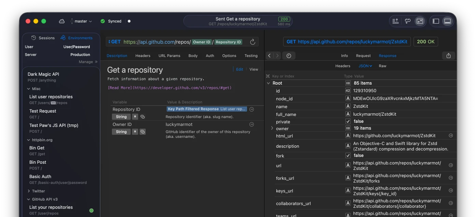The height and width of the screenshot is (217, 476).
Task: Click the Sessions clock icon
Action: coord(33,38)
